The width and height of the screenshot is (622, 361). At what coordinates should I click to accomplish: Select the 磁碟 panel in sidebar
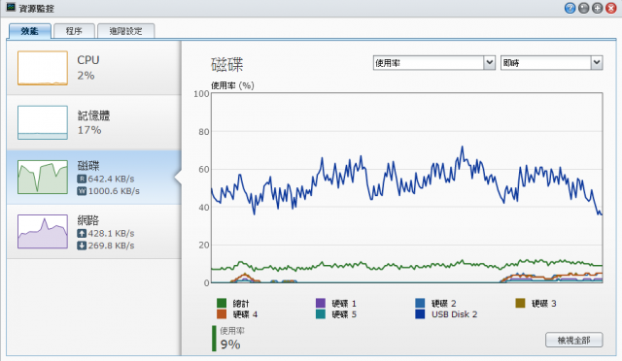93,178
